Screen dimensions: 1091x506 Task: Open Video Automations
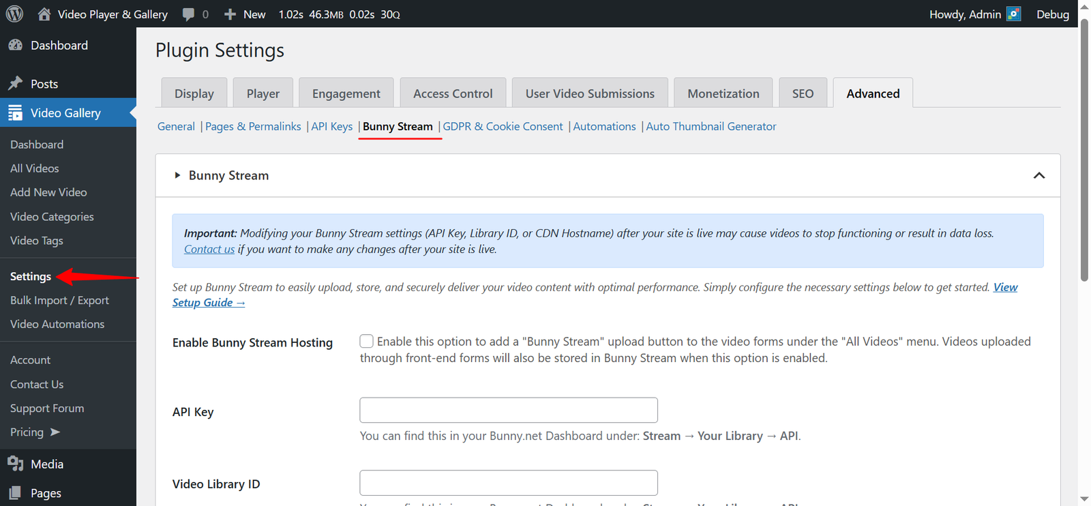point(57,324)
